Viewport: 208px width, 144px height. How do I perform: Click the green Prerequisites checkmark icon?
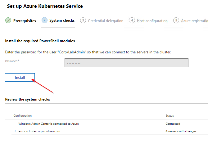(8, 20)
